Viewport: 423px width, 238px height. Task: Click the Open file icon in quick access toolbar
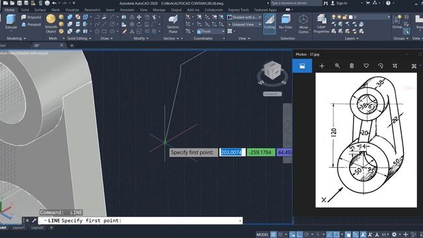[x=13, y=3]
